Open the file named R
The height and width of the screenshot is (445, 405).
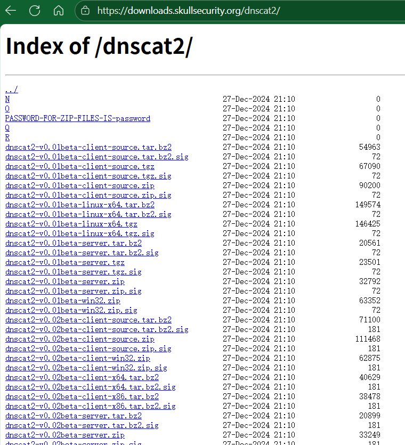coord(7,137)
